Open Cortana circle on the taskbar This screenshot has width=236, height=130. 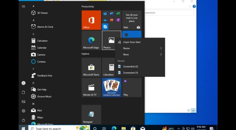pyautogui.click(x=95, y=129)
